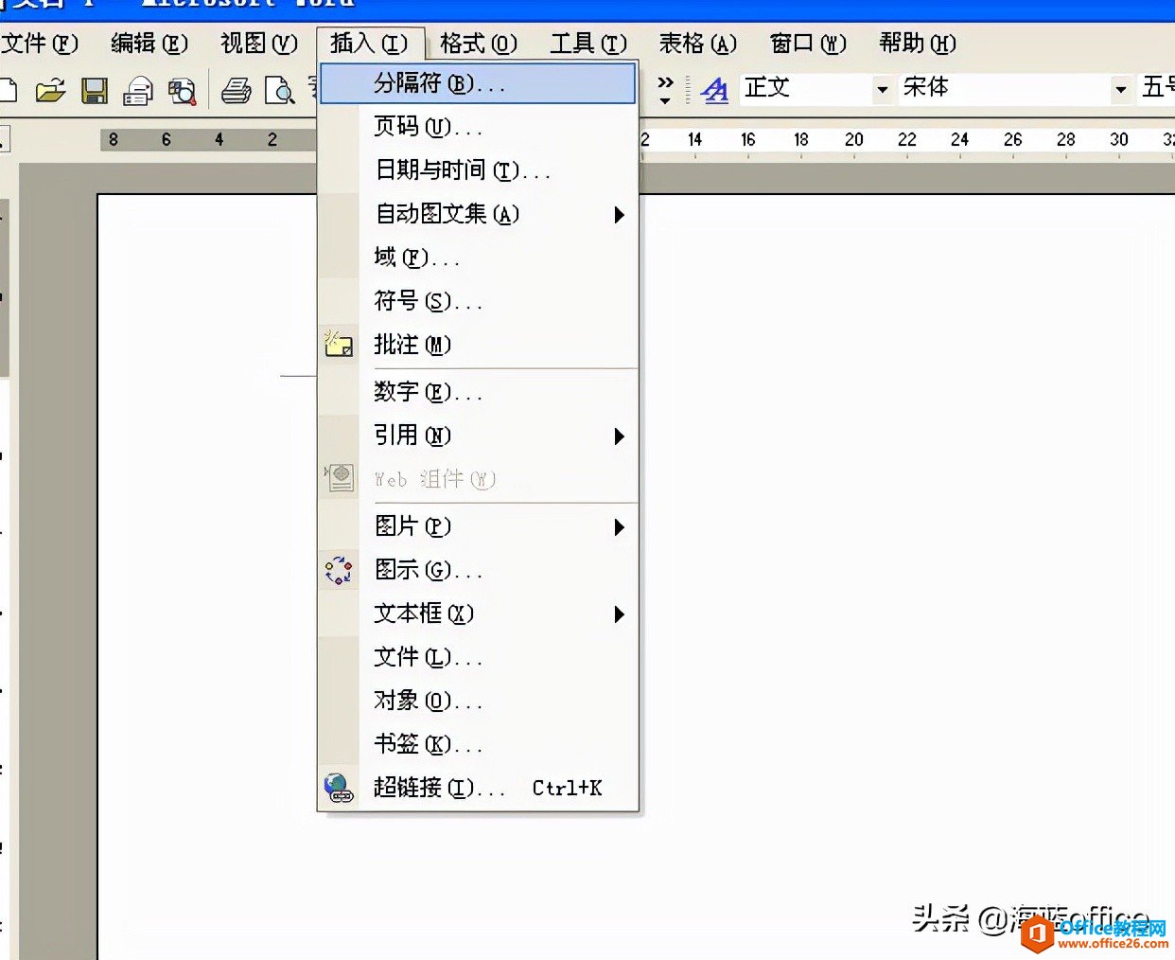Click the Print Preview icon
Screen dimensions: 1175x960
[x=280, y=91]
